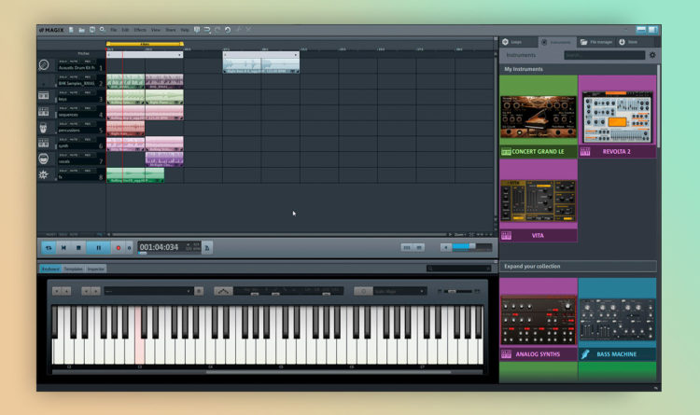Switch to the Loops tab
The width and height of the screenshot is (700, 415).
(516, 42)
